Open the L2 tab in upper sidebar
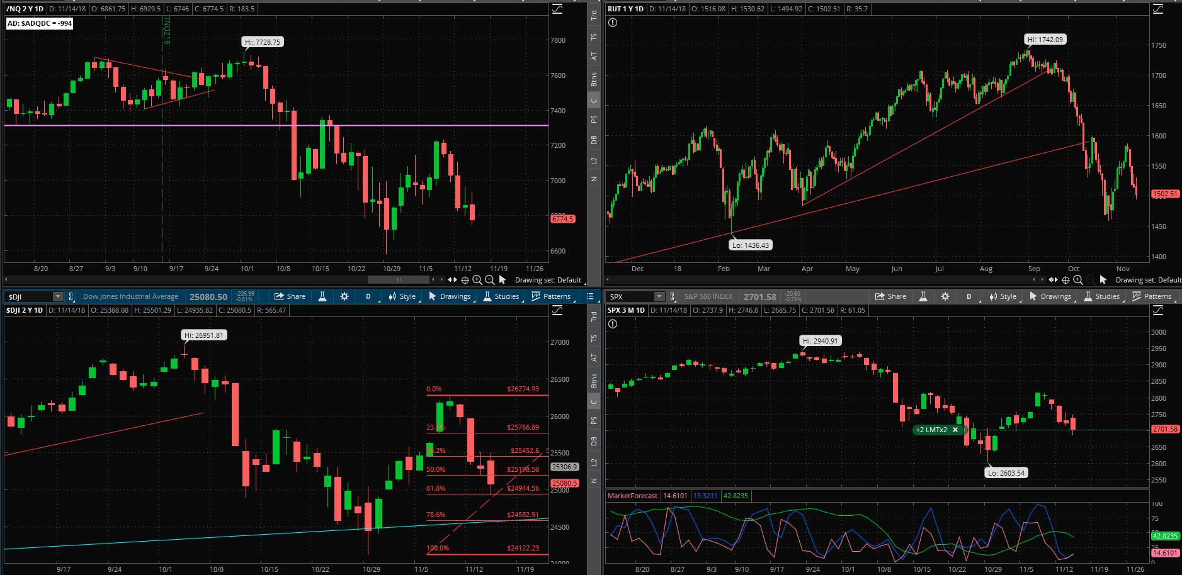The width and height of the screenshot is (1182, 575). (x=593, y=161)
